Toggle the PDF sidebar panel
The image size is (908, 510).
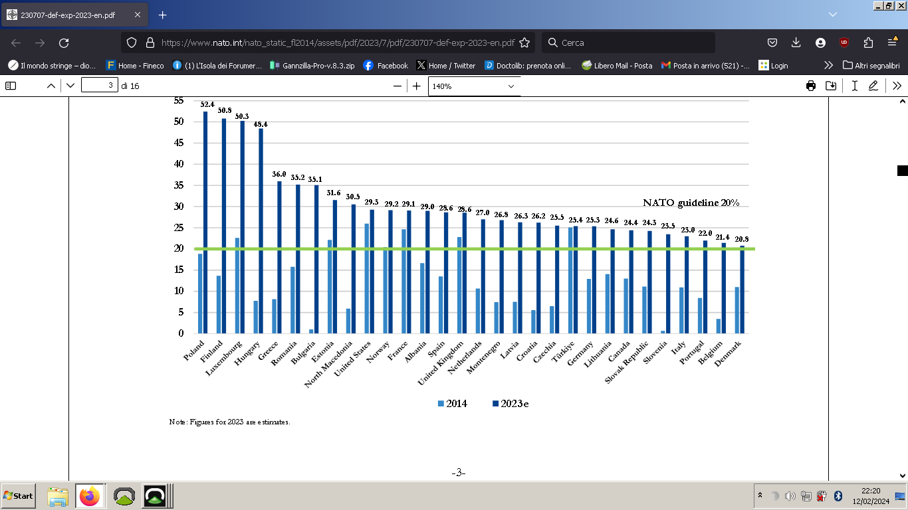pos(11,86)
